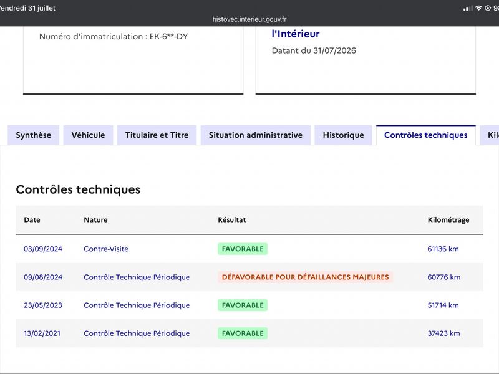This screenshot has width=499, height=374.
Task: Go to the Historique tab
Action: pyautogui.click(x=344, y=135)
